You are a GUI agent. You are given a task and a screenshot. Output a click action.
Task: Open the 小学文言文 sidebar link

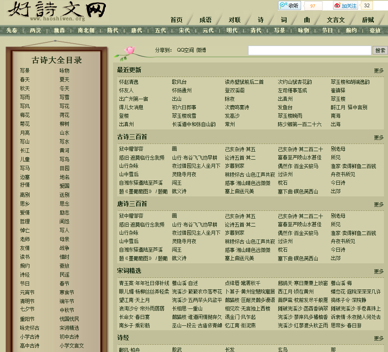click(x=72, y=346)
